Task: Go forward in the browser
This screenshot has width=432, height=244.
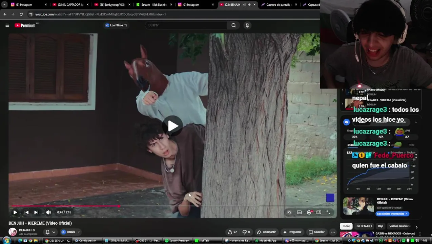Action: (13, 14)
